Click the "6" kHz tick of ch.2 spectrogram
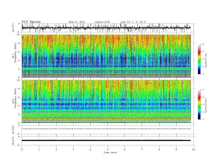Screen dimensions: 218x168 pos(19,97)
